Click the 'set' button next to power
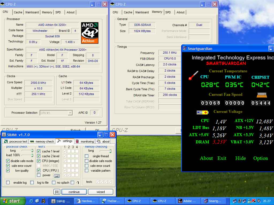This screenshot has width=274, height=205. click(57, 176)
